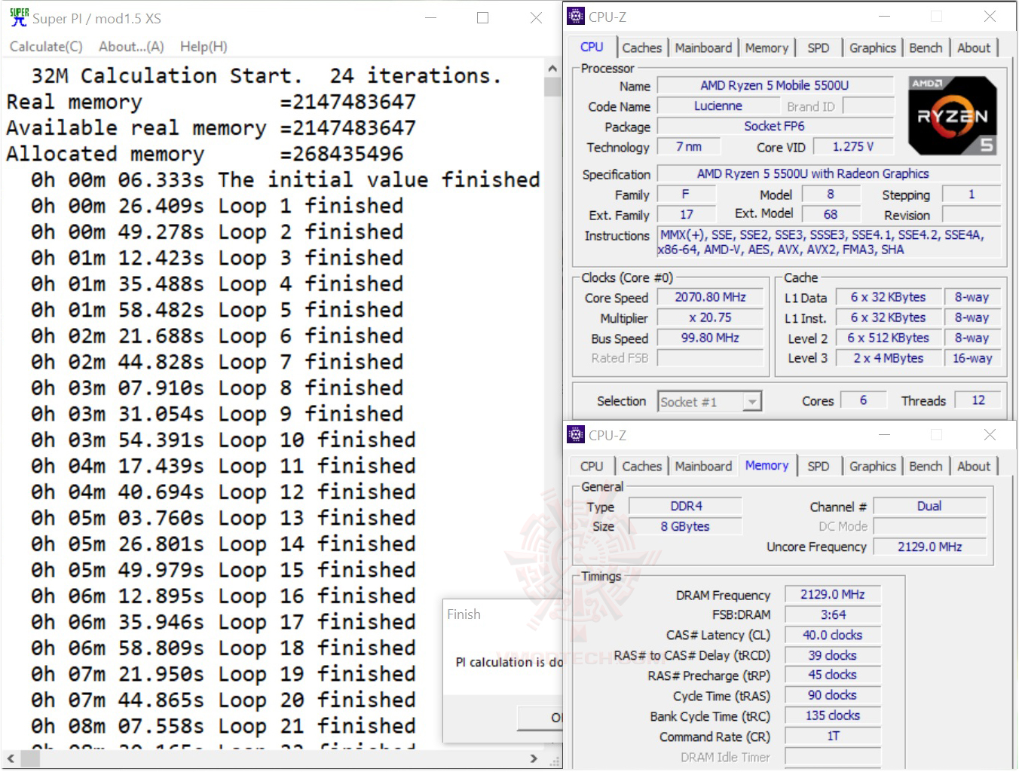The width and height of the screenshot is (1019, 772).
Task: Open the About...(A) menu in Super PI
Action: tap(131, 46)
